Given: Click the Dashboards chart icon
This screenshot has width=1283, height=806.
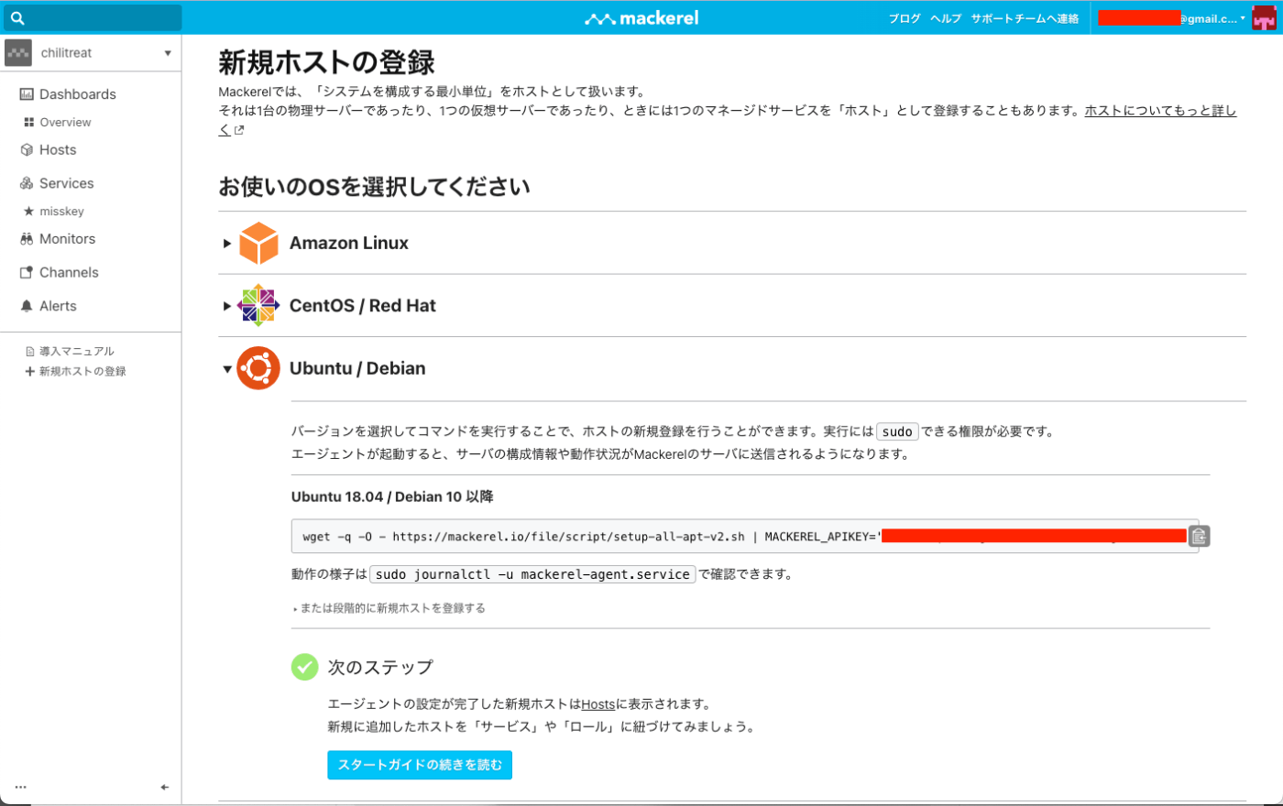Looking at the screenshot, I should pyautogui.click(x=27, y=94).
